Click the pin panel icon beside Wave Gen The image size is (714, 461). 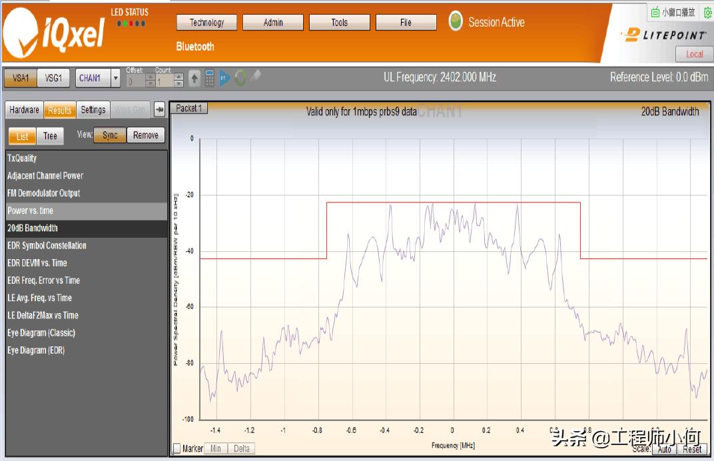[159, 109]
